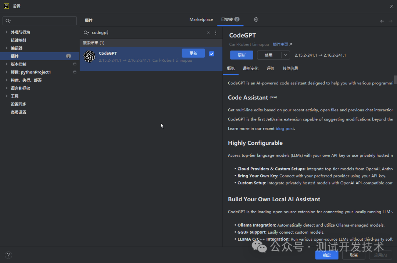Viewport: 397px width, 263px height.
Task: Click the search magnifier in settings sidebar
Action: pyautogui.click(x=8, y=21)
